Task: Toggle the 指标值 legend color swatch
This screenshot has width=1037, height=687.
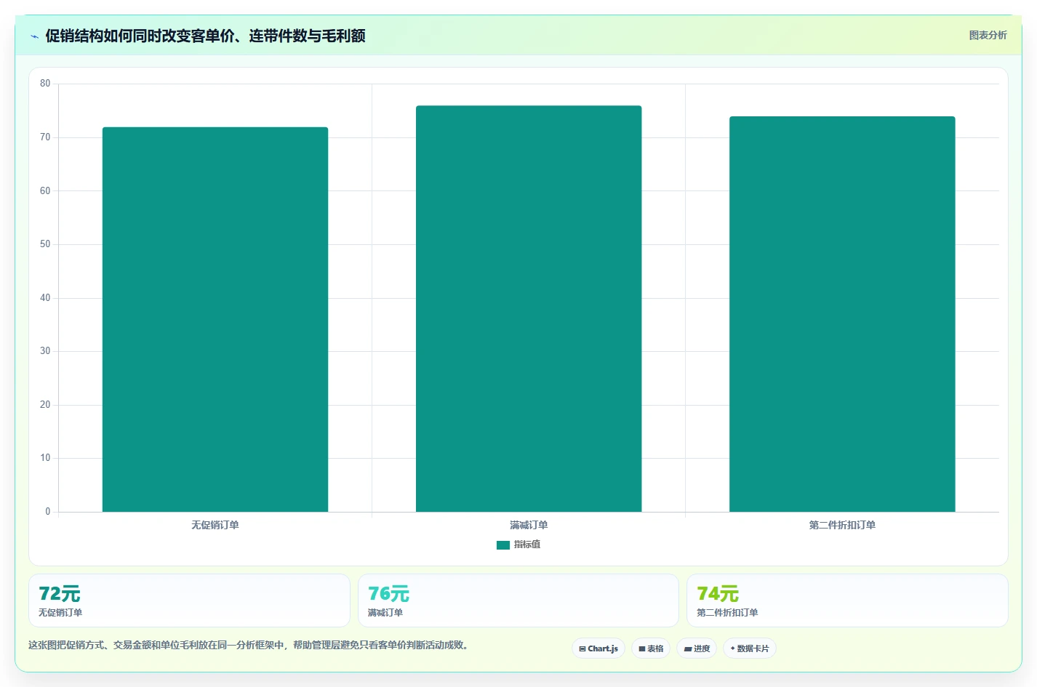Action: click(503, 545)
